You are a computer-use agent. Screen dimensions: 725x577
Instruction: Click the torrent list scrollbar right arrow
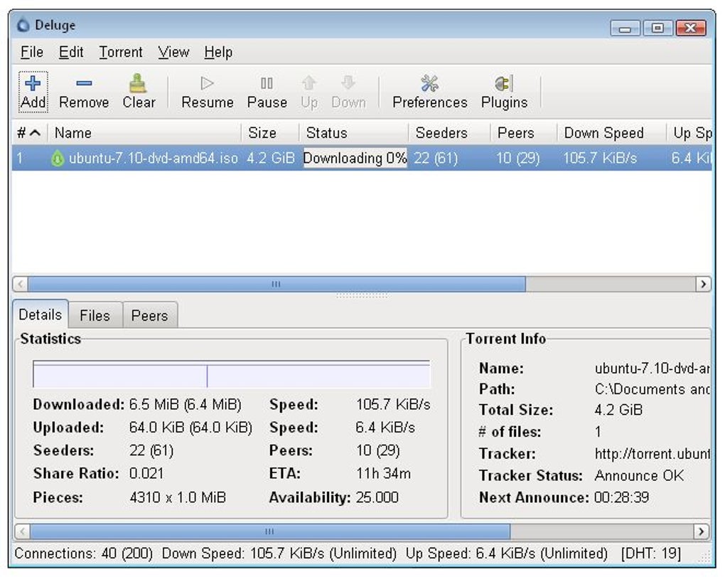point(703,284)
